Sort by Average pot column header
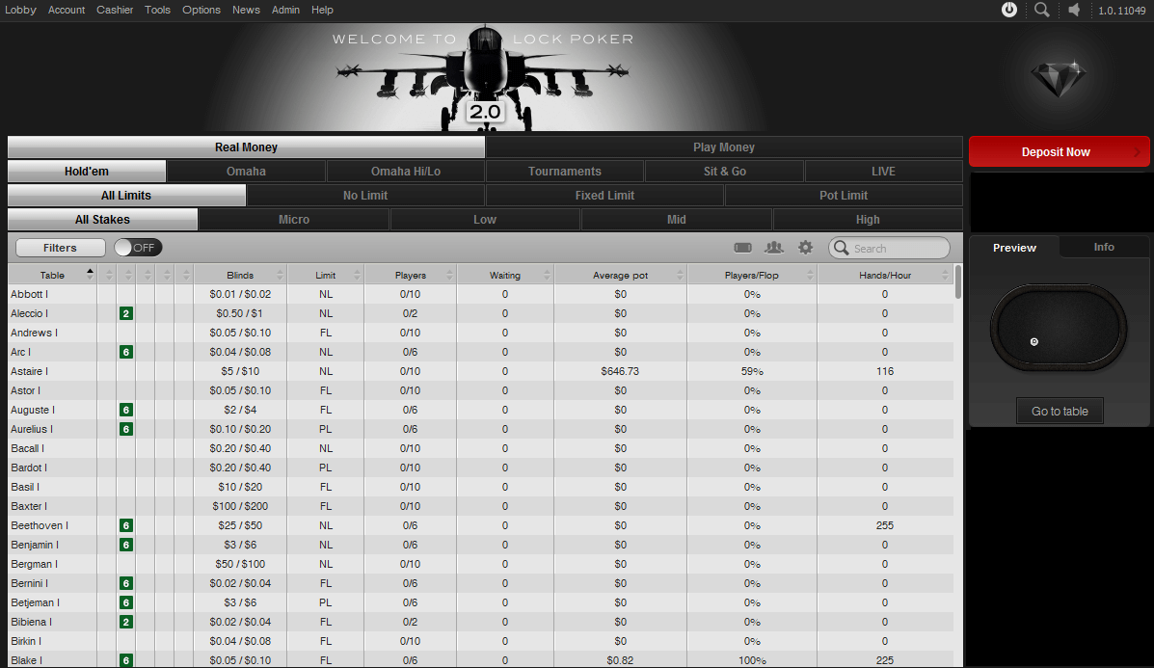Viewport: 1154px width, 668px height. click(x=621, y=275)
